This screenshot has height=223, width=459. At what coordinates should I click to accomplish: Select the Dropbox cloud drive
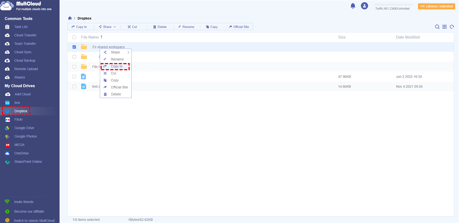click(21, 111)
